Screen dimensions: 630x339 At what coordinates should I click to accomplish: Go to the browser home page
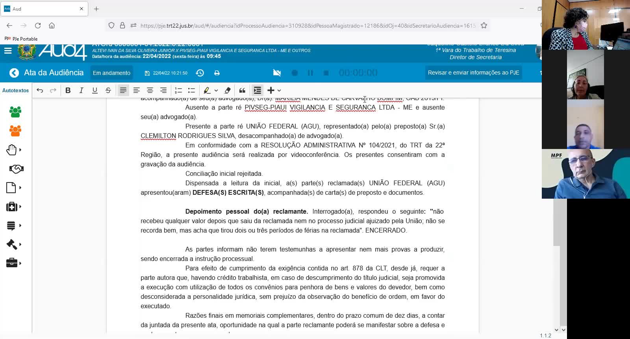pyautogui.click(x=52, y=26)
